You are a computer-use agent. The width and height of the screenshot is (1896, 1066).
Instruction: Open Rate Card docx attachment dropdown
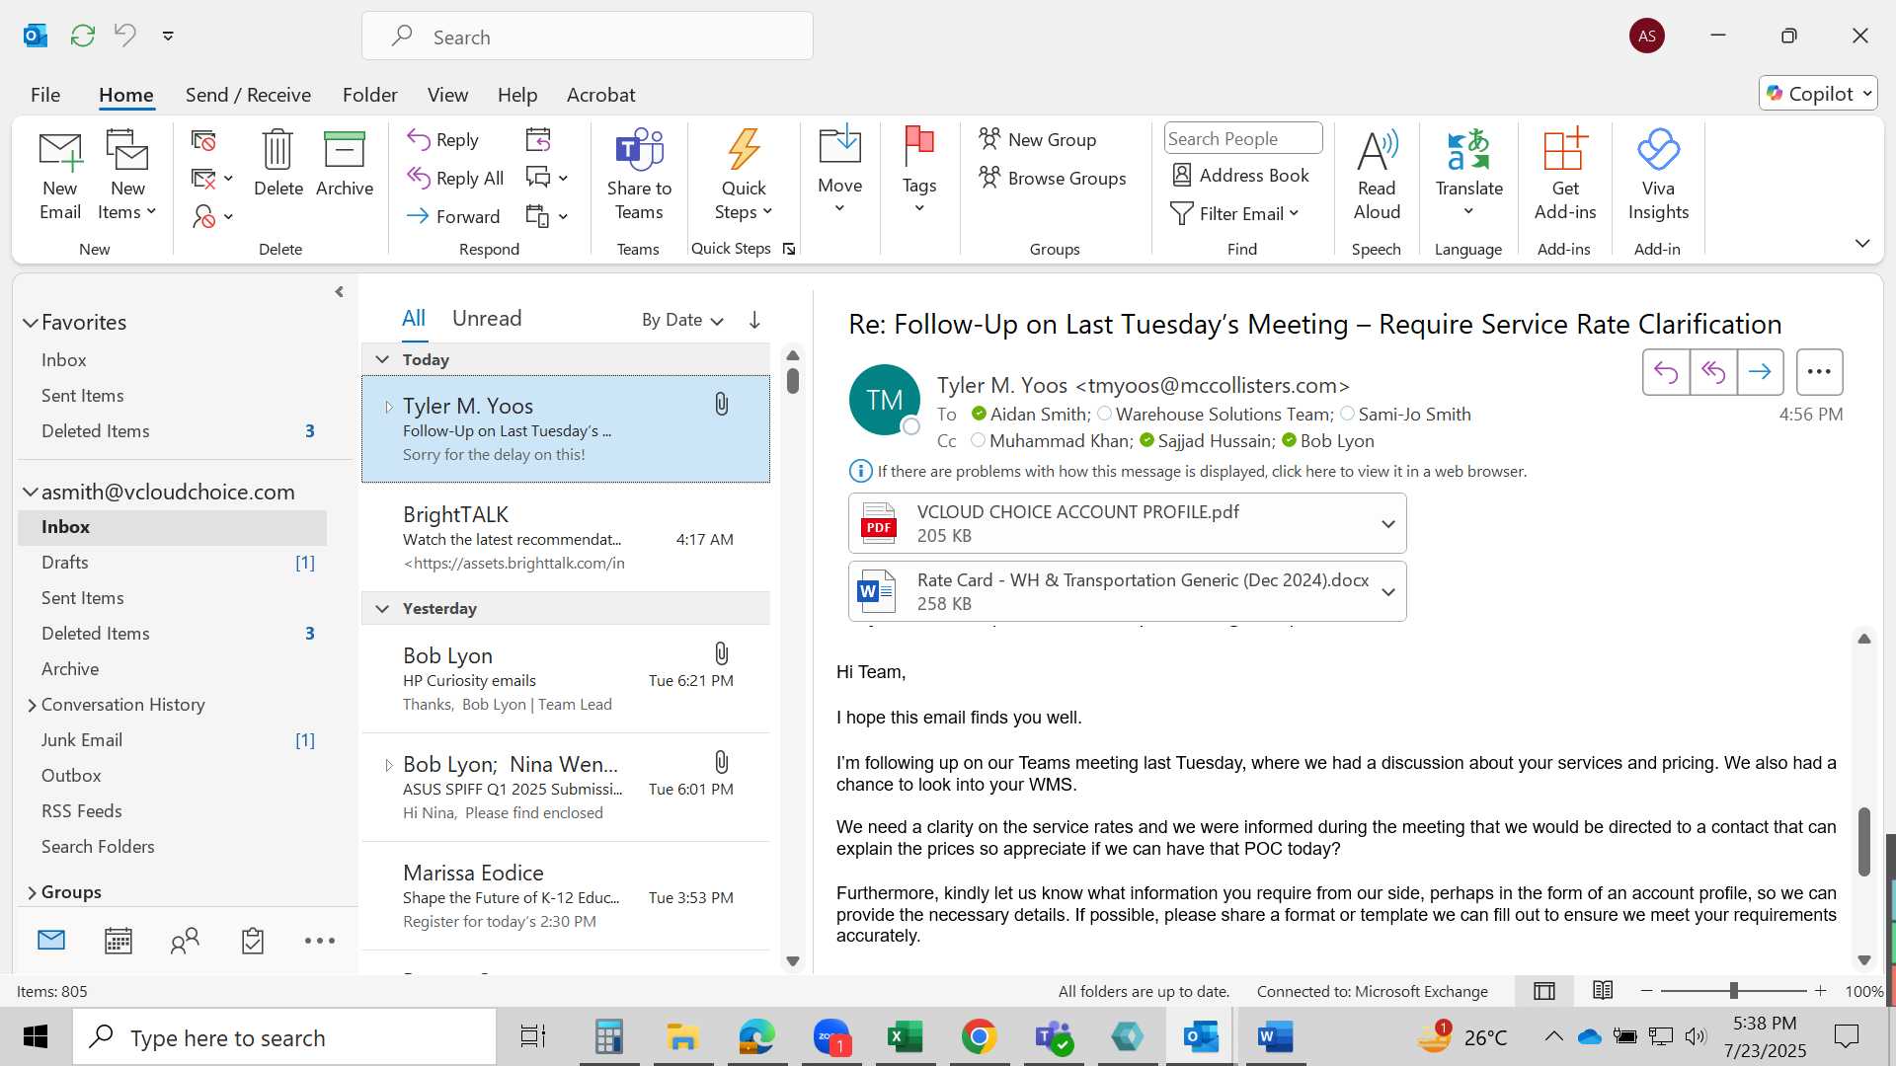1387,591
